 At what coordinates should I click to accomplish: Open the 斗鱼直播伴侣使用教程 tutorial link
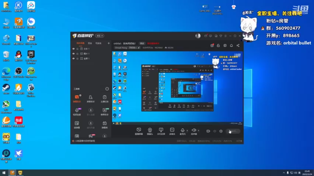point(85,141)
